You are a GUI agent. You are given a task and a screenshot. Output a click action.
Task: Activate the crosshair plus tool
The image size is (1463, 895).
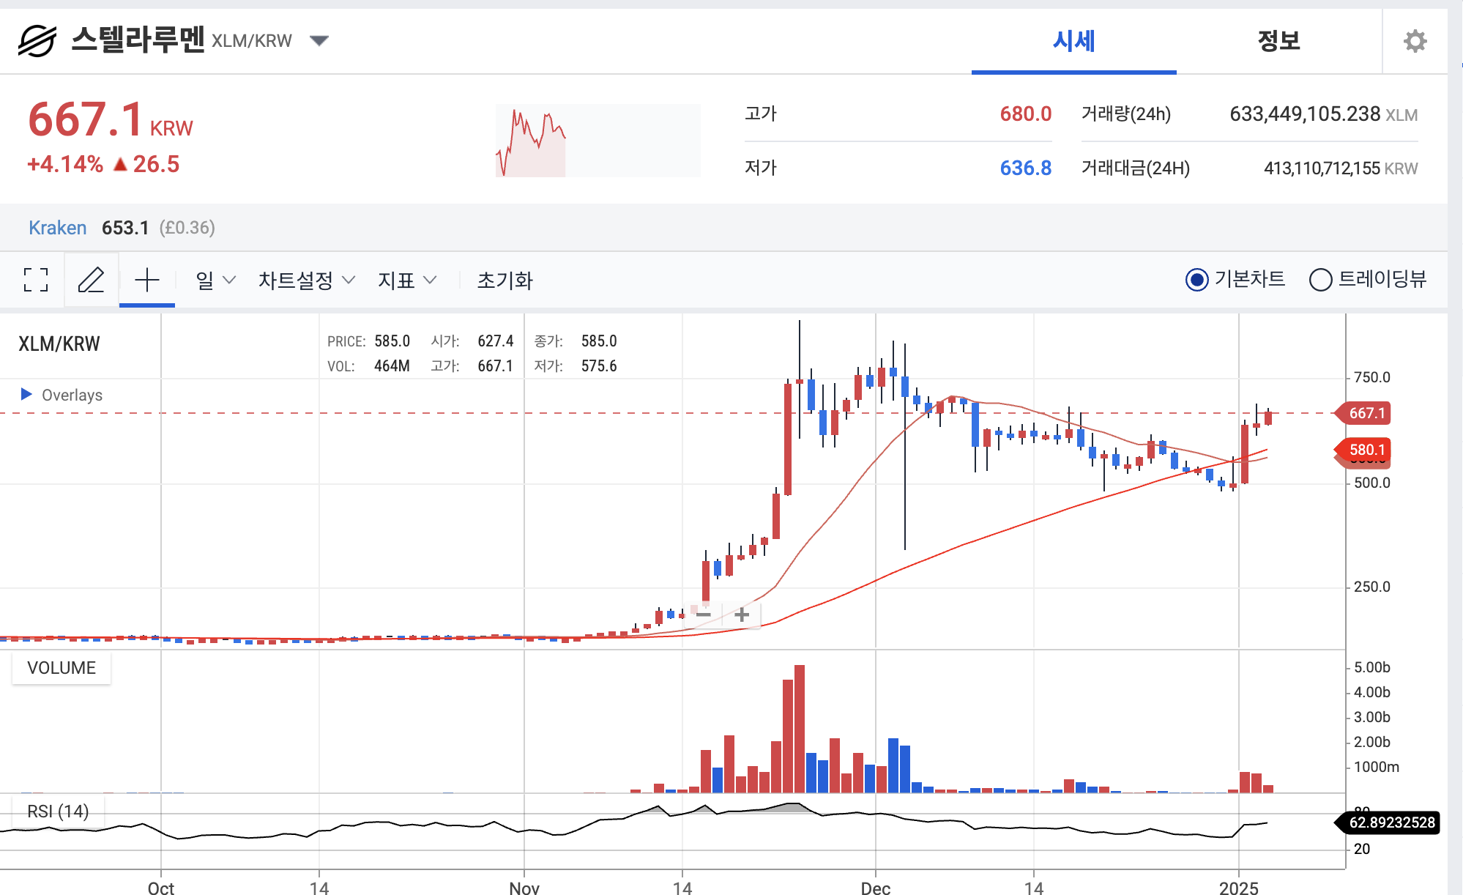[x=147, y=280]
